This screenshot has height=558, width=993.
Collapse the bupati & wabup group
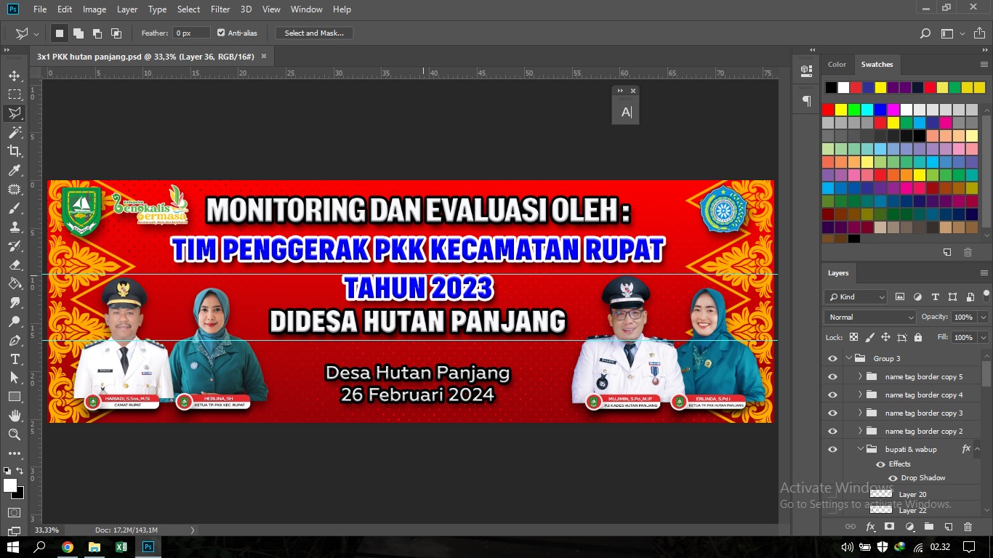(860, 449)
